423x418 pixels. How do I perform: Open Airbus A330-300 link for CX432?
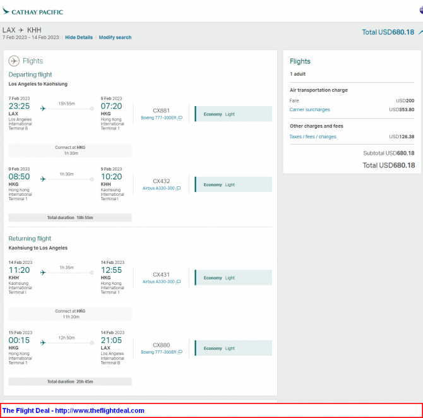(x=158, y=188)
